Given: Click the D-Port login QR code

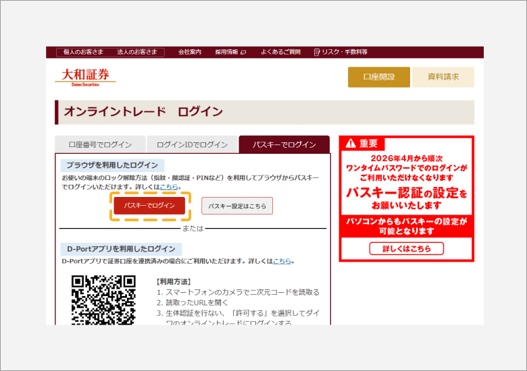Looking at the screenshot, I should pos(103,300).
